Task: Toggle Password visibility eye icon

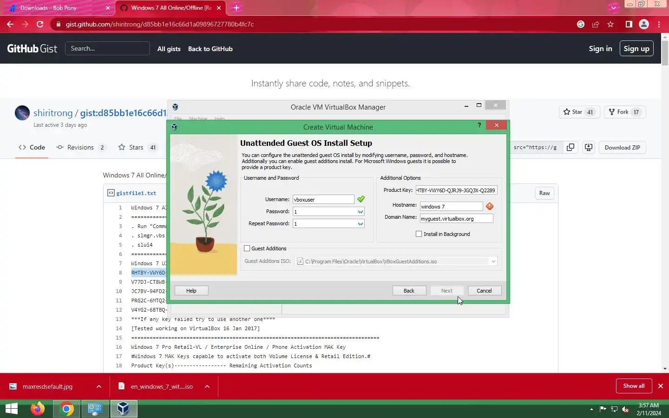Action: pyautogui.click(x=361, y=212)
